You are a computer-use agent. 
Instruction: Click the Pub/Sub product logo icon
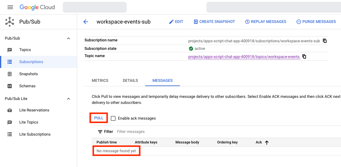[10, 22]
